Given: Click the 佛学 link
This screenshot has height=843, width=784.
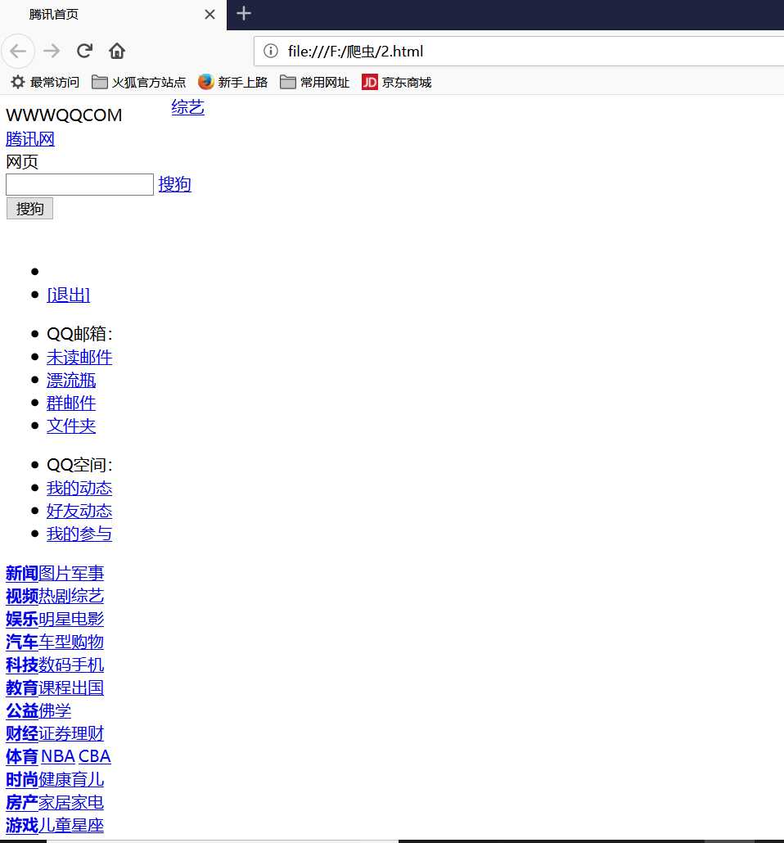Looking at the screenshot, I should coord(55,710).
